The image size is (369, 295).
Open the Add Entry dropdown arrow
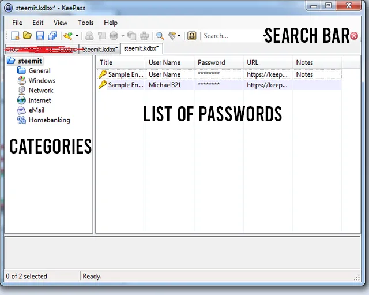point(77,36)
